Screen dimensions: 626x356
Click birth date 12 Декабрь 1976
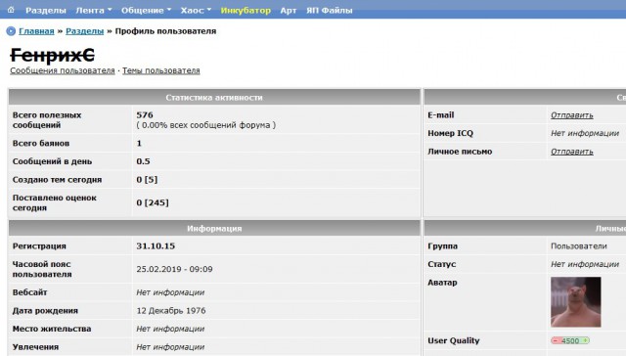click(171, 310)
